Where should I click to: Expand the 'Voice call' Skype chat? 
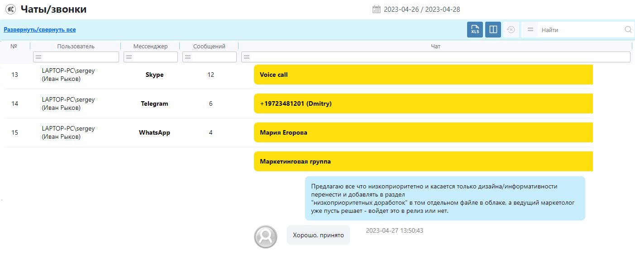tap(423, 75)
